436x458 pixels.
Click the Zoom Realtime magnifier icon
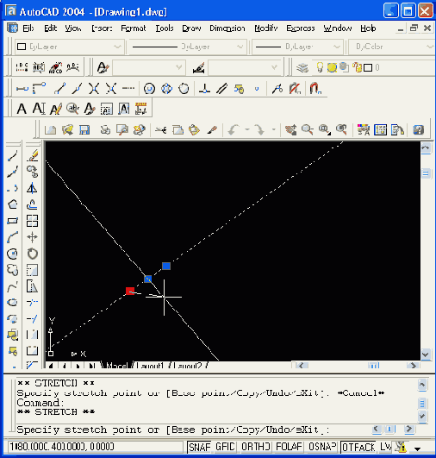308,129
